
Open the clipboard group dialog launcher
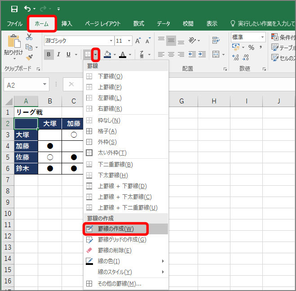(x=39, y=69)
